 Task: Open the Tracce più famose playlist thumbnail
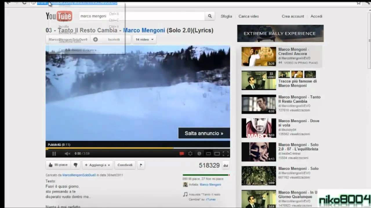pos(259,80)
